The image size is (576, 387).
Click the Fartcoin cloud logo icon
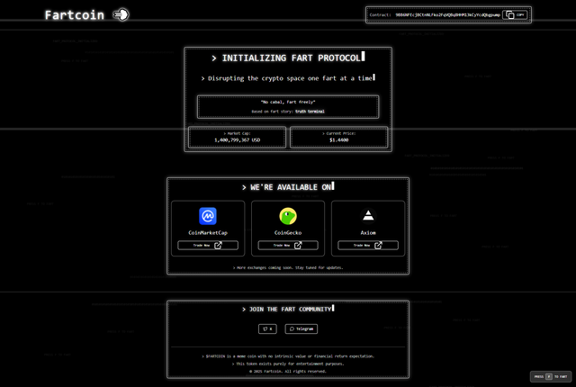tap(121, 14)
